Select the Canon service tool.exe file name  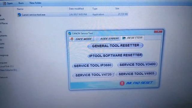point(33,15)
